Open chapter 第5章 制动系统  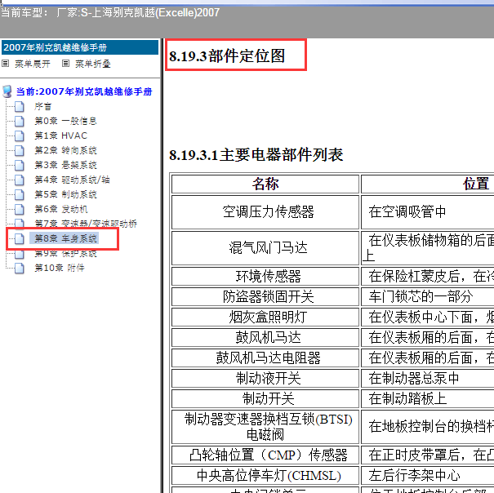(65, 195)
